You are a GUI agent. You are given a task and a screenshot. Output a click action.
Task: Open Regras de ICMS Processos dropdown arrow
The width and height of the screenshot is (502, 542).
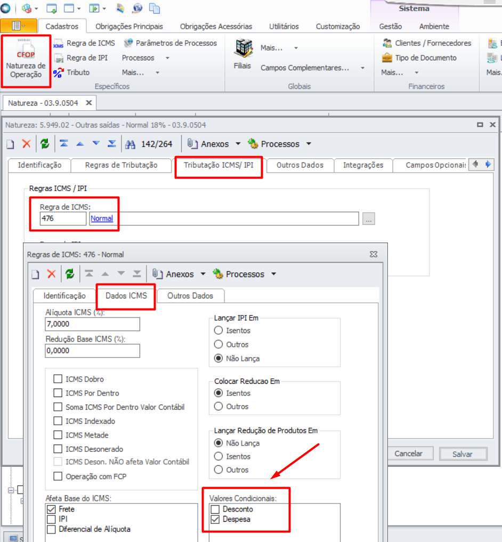(x=274, y=274)
